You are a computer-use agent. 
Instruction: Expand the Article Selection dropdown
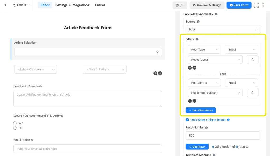point(88,52)
